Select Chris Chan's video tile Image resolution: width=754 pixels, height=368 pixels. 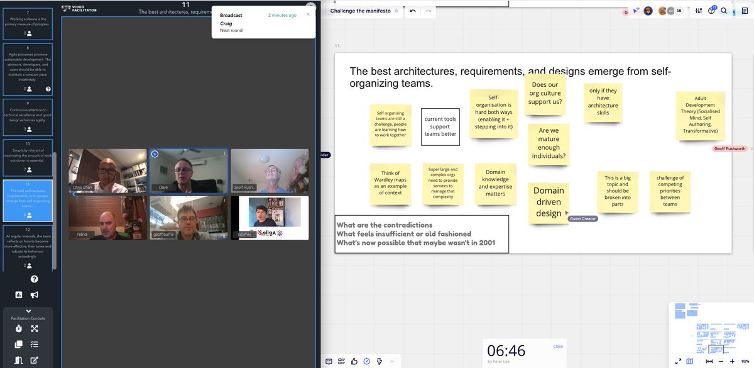(107, 171)
